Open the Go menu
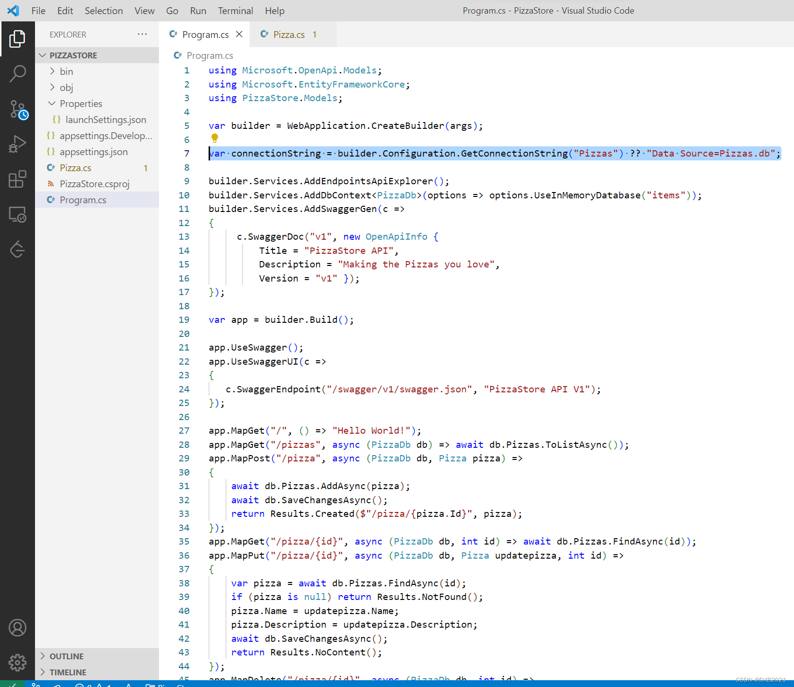Viewport: 794px width, 687px height. (x=172, y=11)
